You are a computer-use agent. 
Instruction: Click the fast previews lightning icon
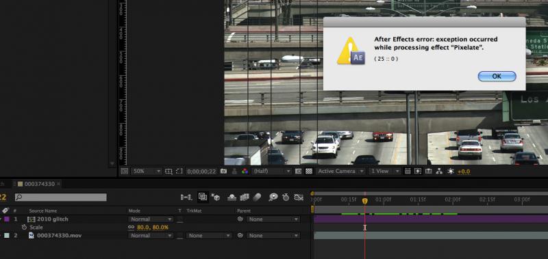418,171
